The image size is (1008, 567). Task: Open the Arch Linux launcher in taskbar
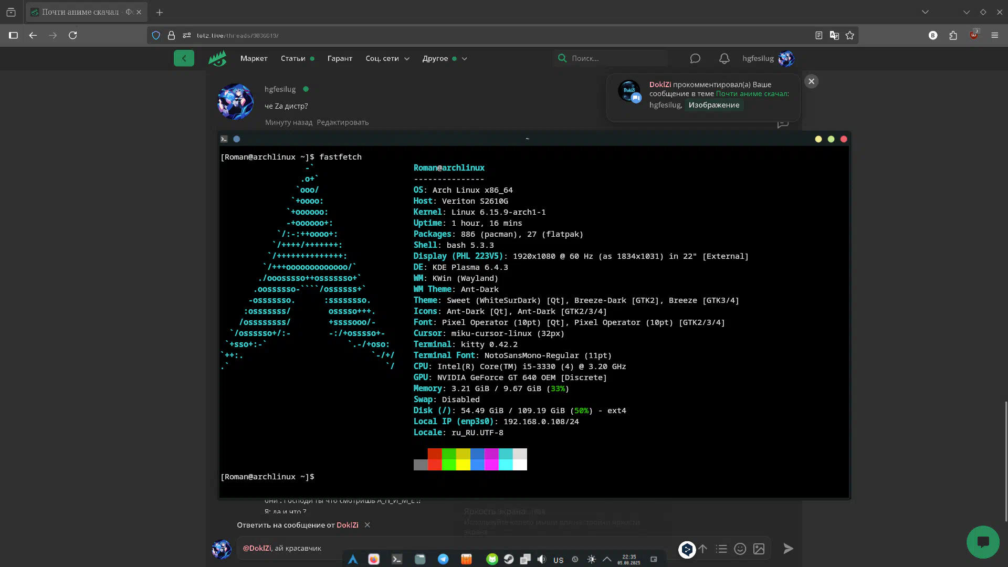click(x=353, y=560)
